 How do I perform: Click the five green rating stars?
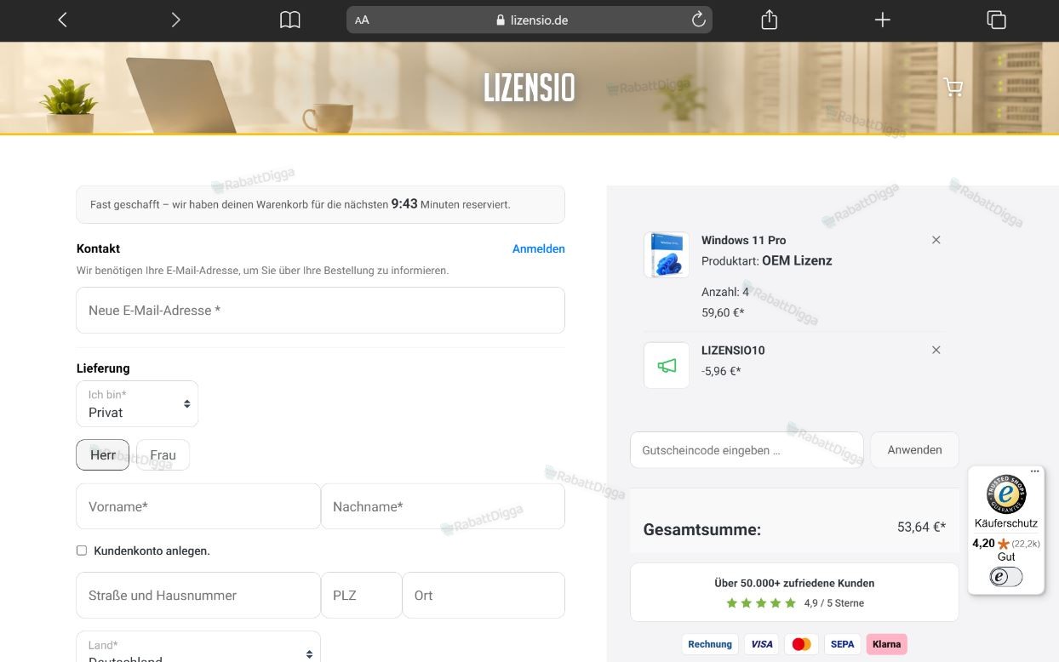point(761,603)
